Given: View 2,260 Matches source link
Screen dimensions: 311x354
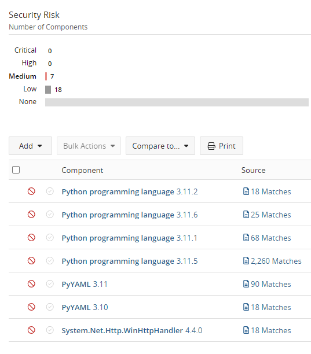Looking at the screenshot, I should pos(276,261).
